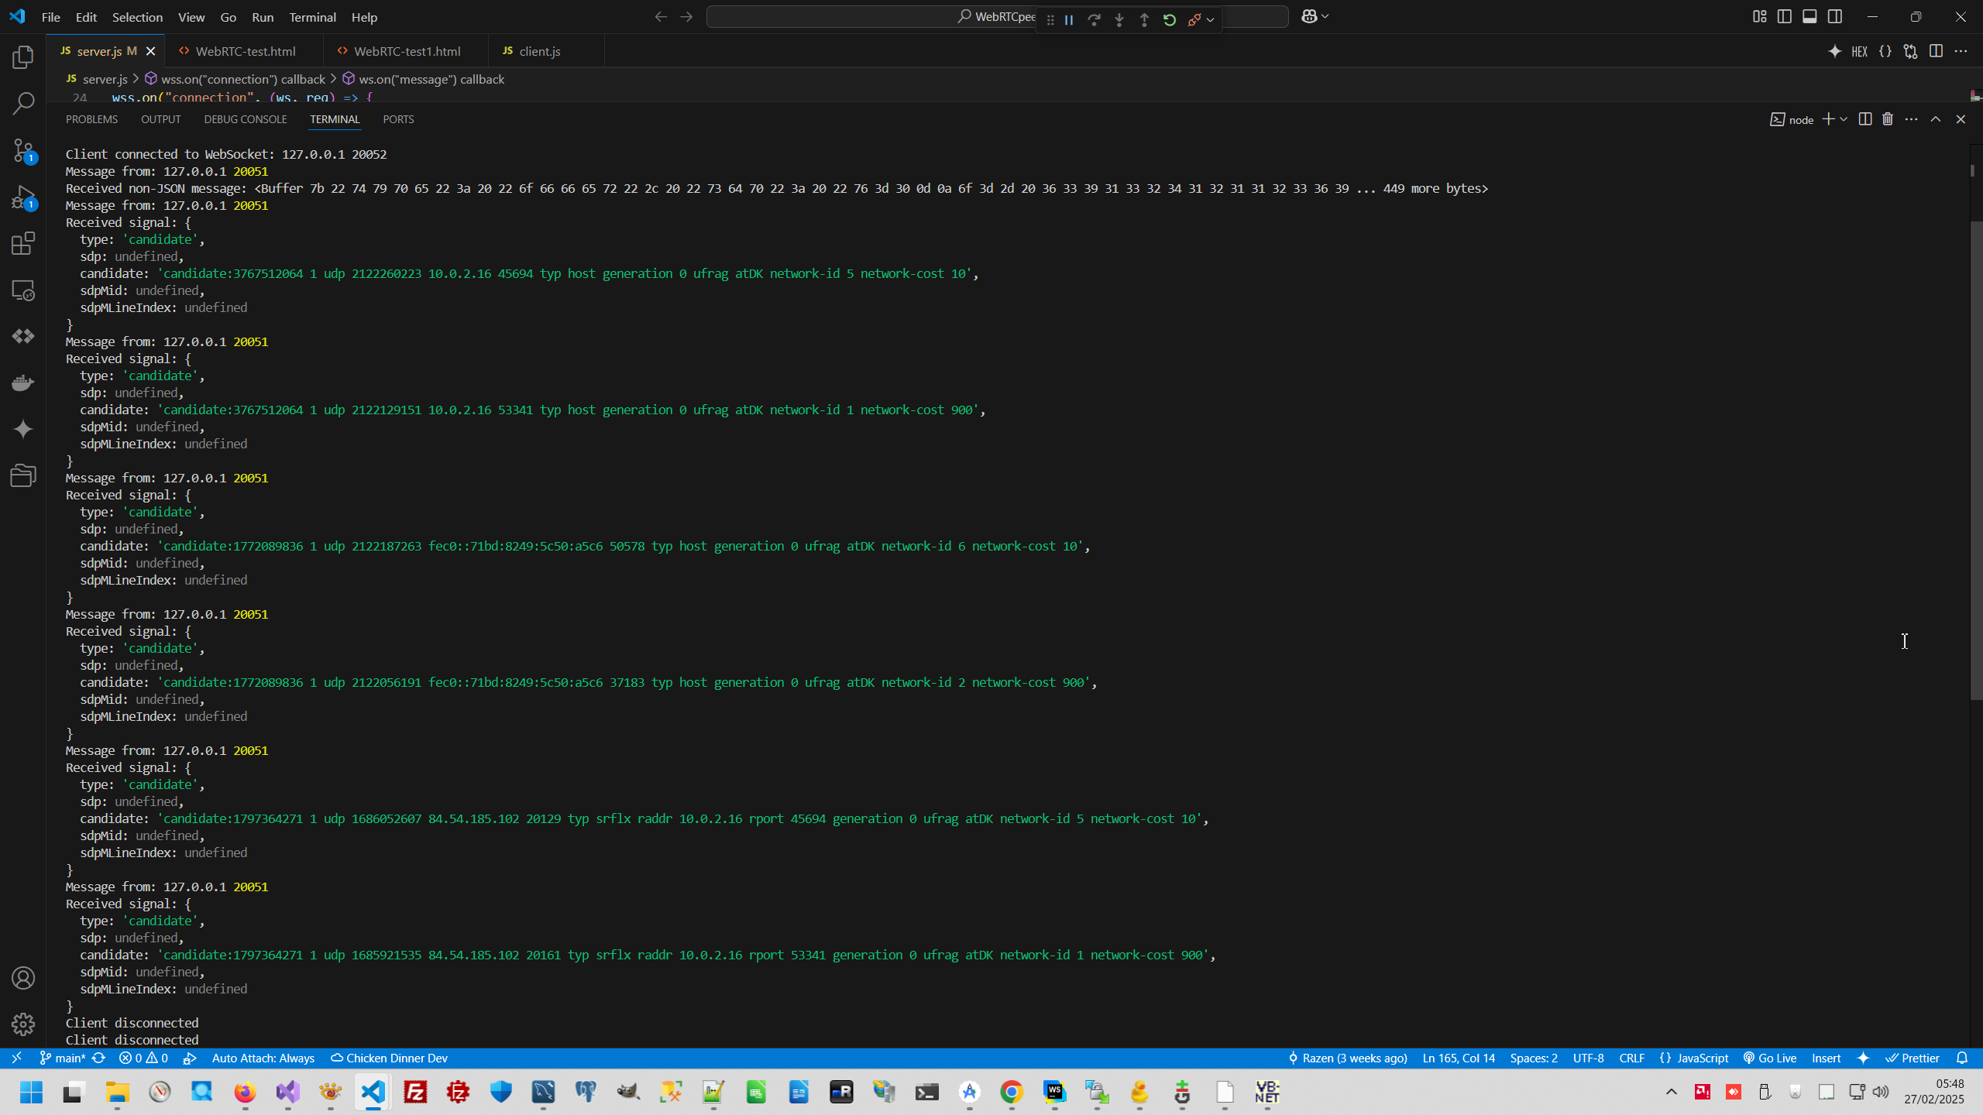Kill the terminal with the trash icon
The image size is (1983, 1115).
click(x=1888, y=119)
